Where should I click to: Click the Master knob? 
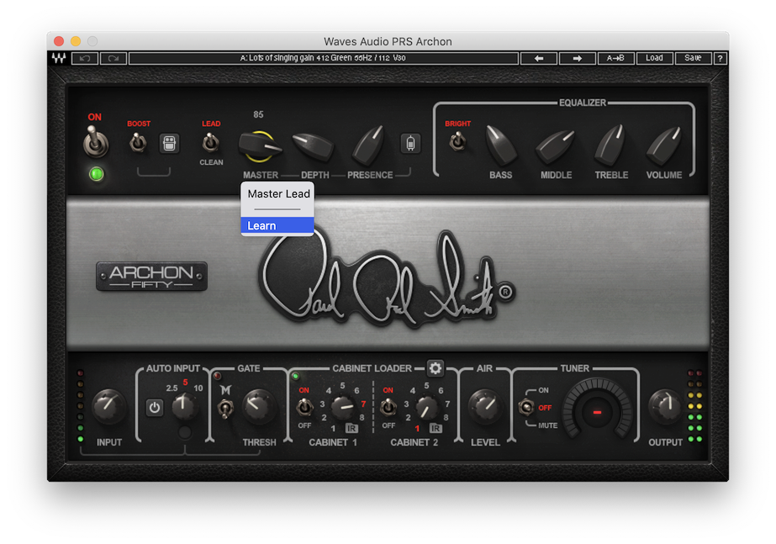pyautogui.click(x=259, y=146)
